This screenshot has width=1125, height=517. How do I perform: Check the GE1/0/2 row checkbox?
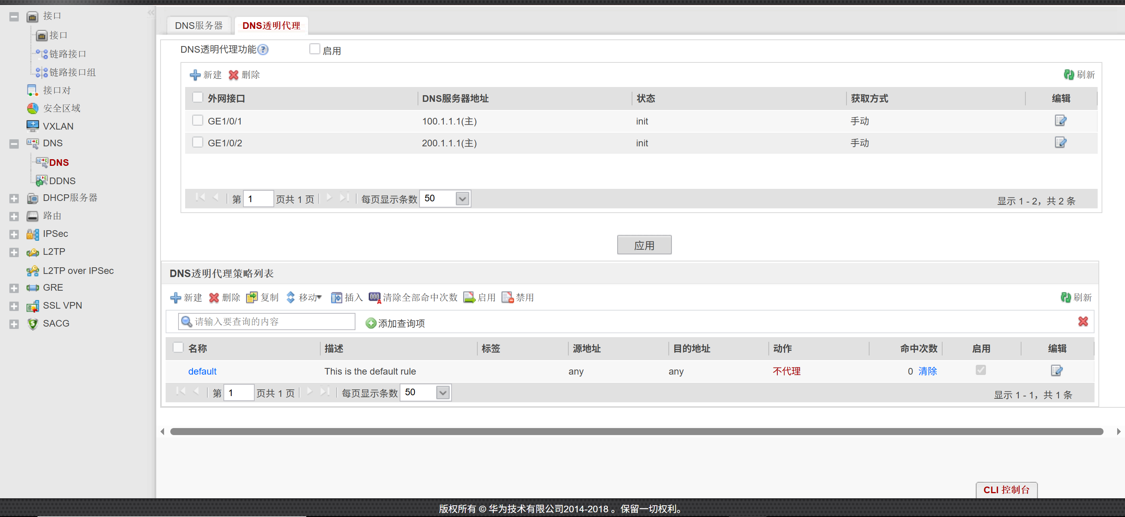click(x=197, y=142)
